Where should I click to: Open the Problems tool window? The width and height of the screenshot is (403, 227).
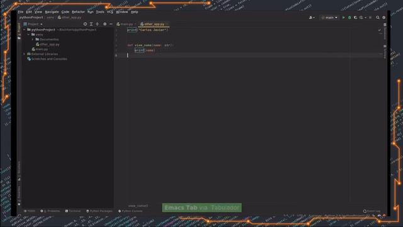click(x=50, y=211)
